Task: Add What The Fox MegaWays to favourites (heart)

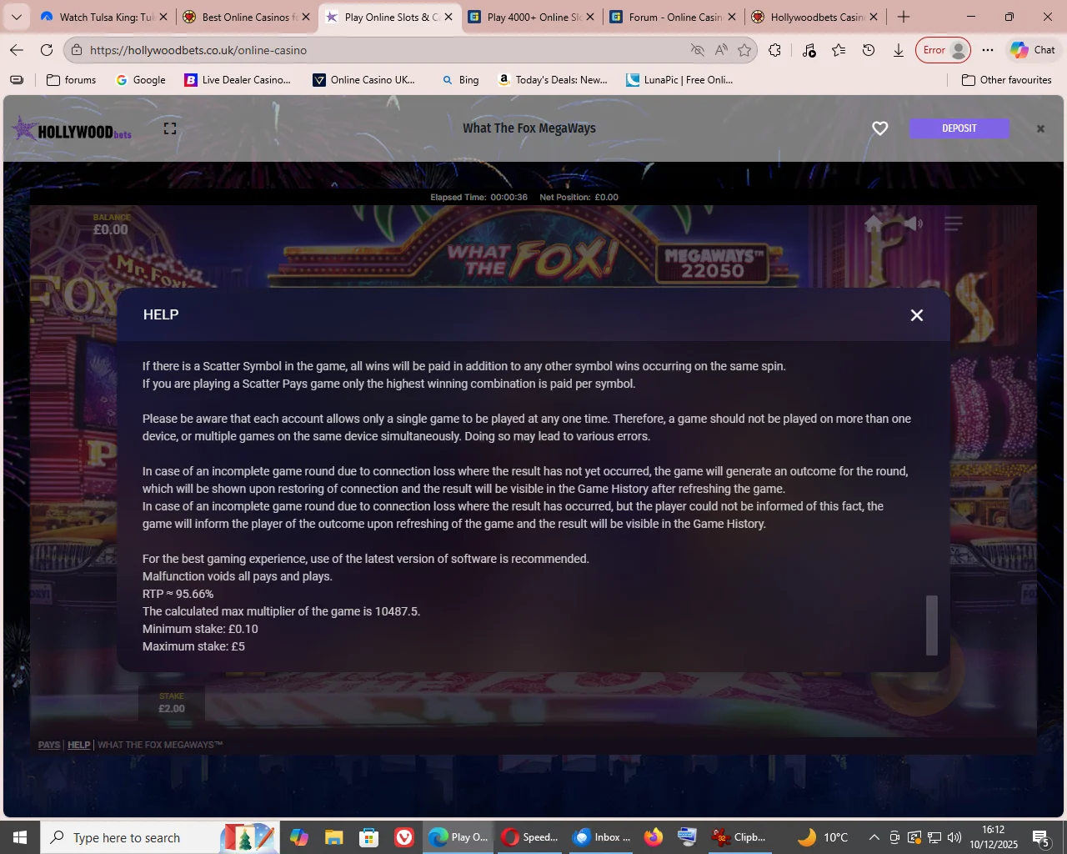Action: 880,128
